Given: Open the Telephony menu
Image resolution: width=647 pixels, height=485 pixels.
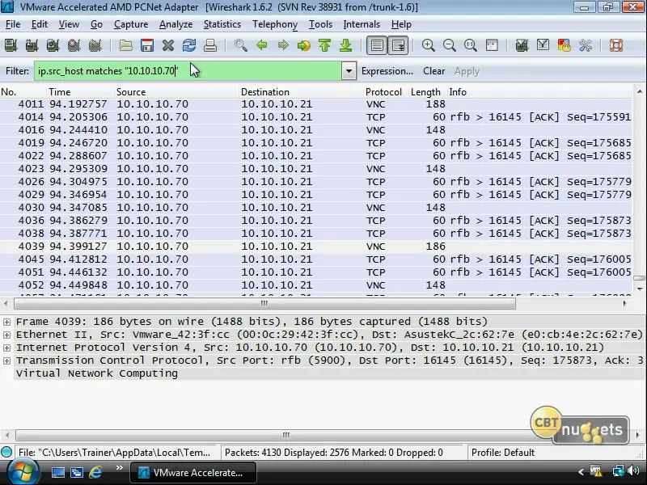Looking at the screenshot, I should (x=275, y=24).
